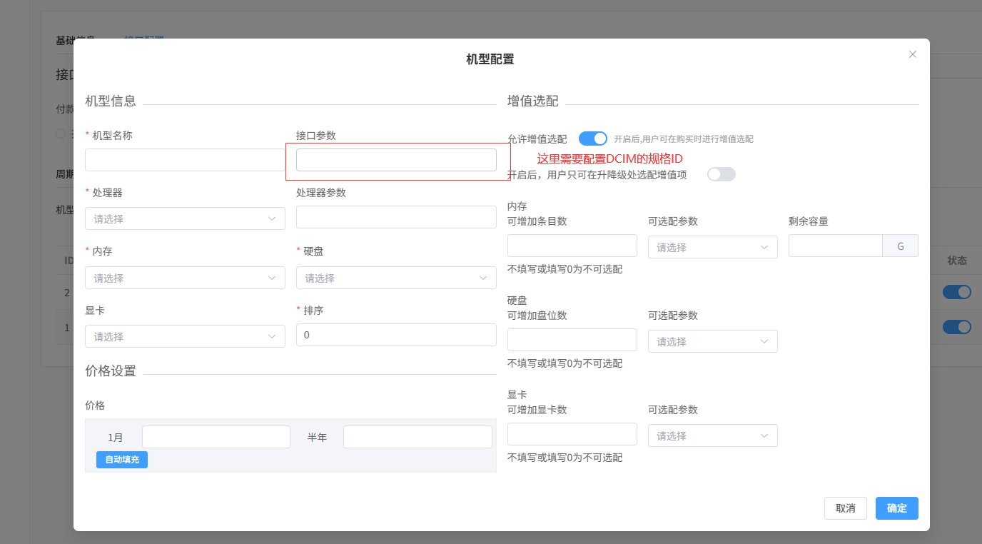Click the 增值选配 section heading
This screenshot has width=982, height=544.
coord(533,101)
